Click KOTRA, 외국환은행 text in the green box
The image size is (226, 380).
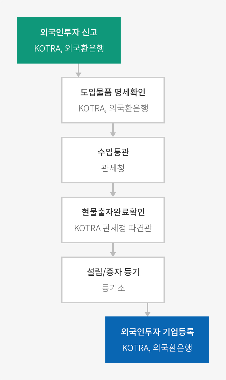pos(69,49)
